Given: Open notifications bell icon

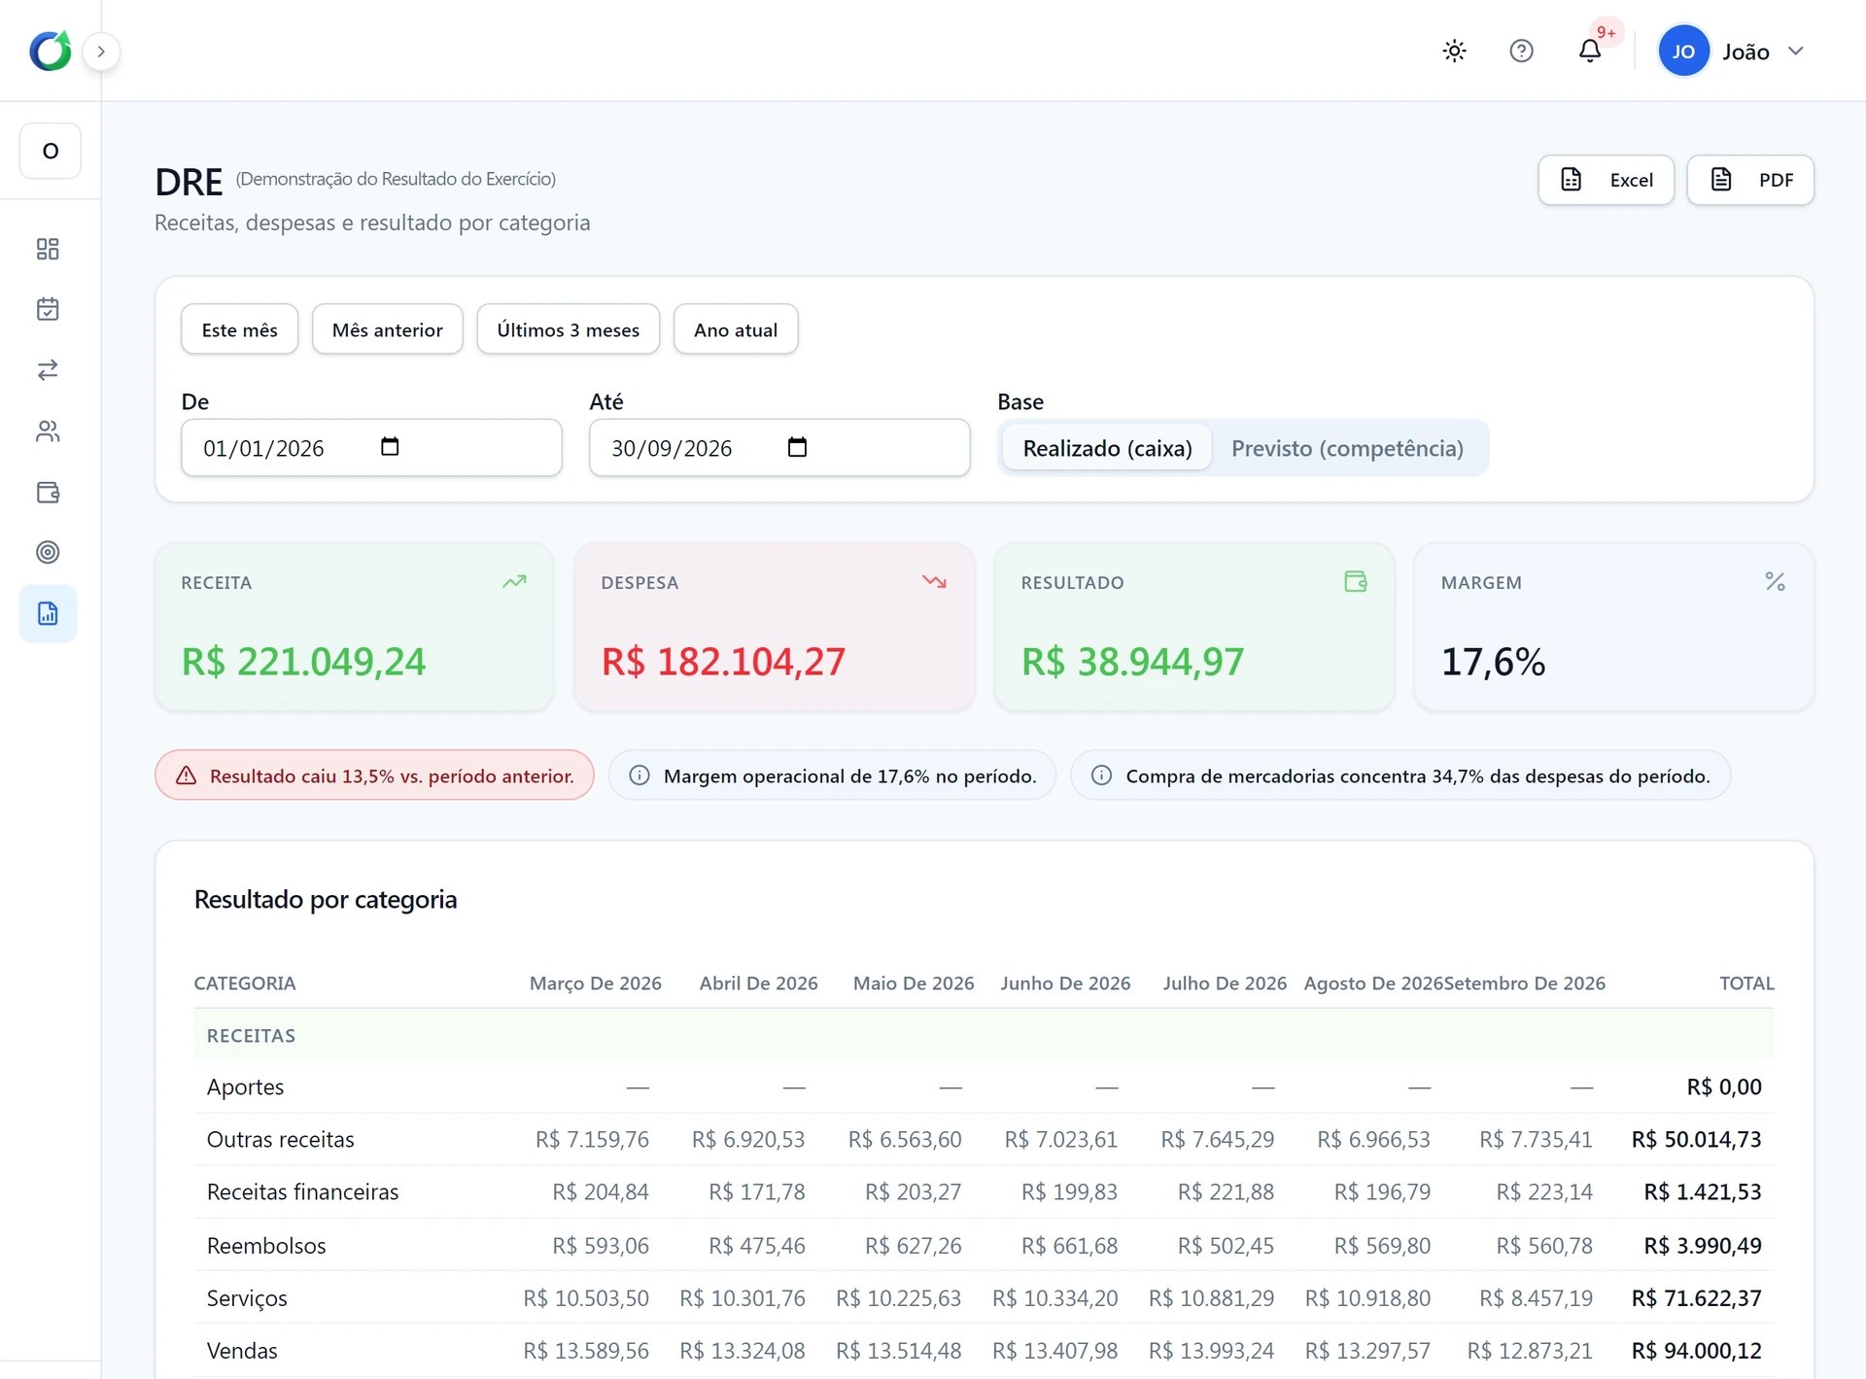Looking at the screenshot, I should (x=1590, y=51).
